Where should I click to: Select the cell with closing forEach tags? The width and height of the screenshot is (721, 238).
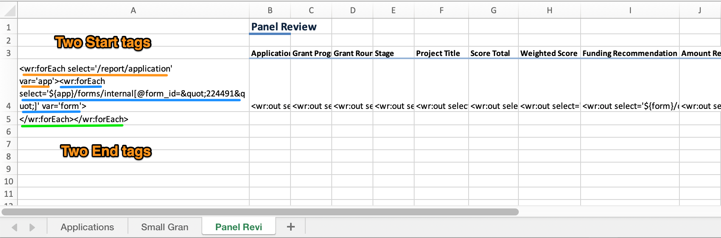(133, 119)
